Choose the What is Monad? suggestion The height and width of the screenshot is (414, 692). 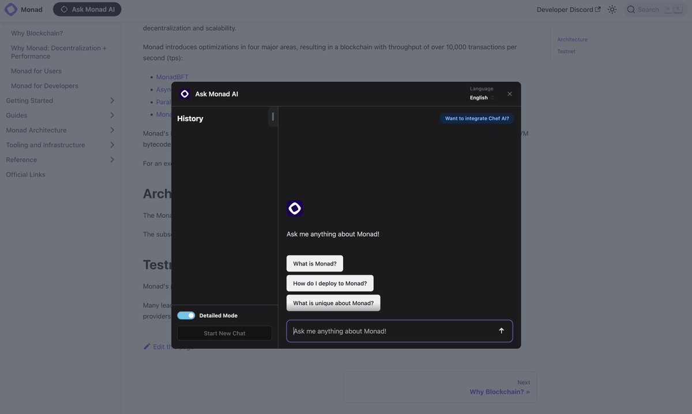(315, 264)
